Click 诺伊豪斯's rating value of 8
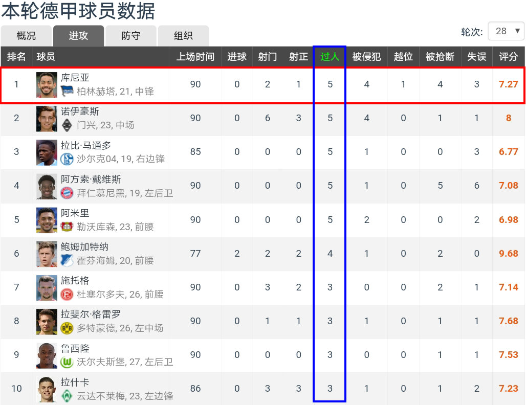Image resolution: width=526 pixels, height=405 pixels. point(509,118)
